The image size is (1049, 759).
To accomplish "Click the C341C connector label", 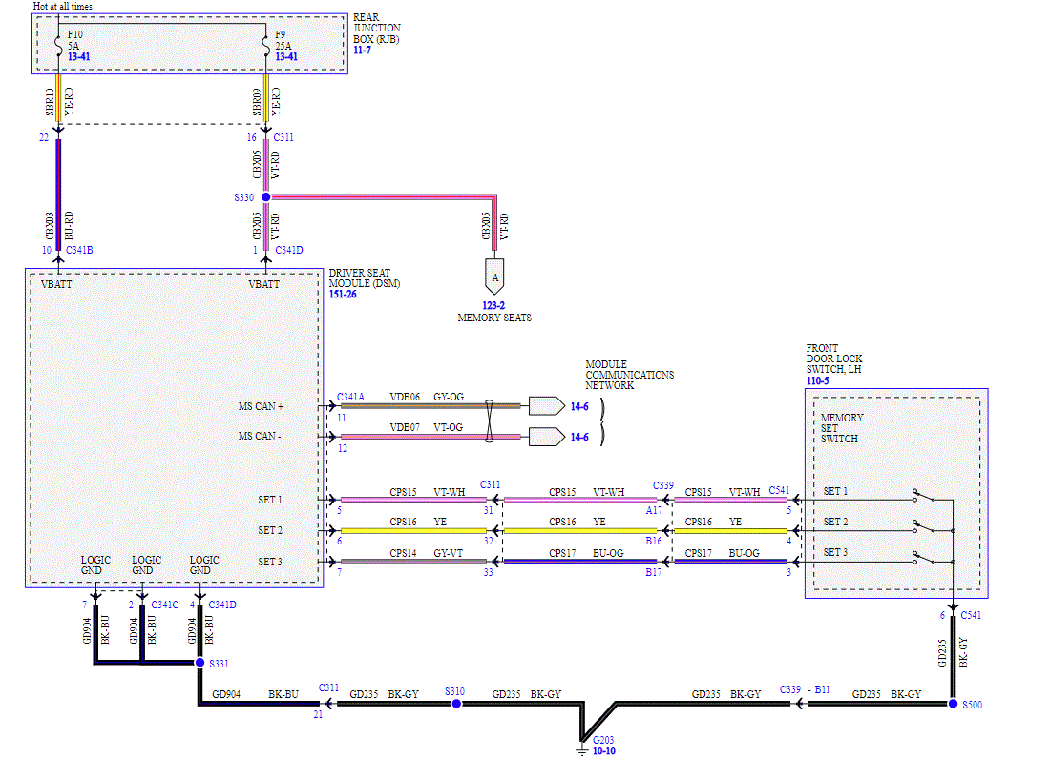I will click(x=164, y=605).
